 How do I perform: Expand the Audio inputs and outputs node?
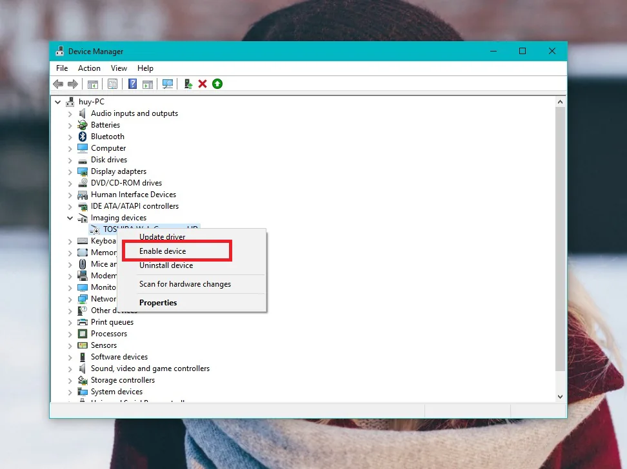70,114
